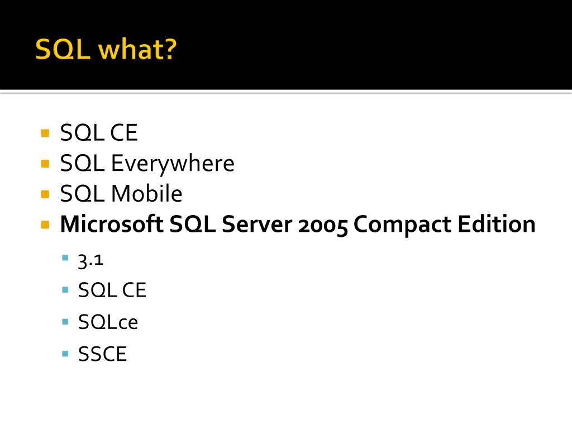Select the orange bullet beside SQL Everywhere
Viewport: 572px width, 429px height.
tap(45, 164)
